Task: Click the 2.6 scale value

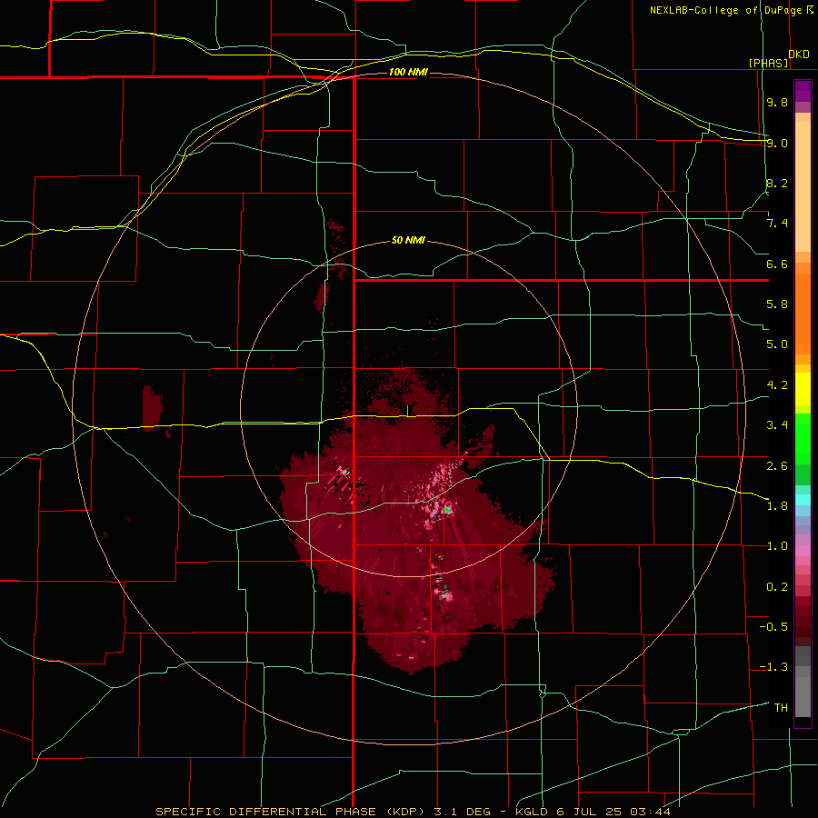Action: coord(777,466)
